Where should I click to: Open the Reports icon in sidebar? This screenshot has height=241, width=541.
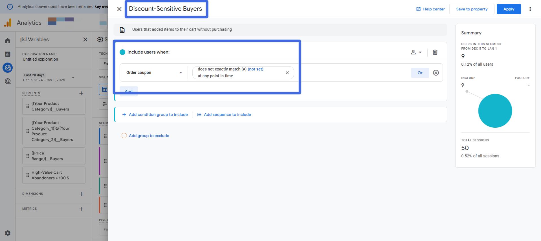click(x=8, y=54)
